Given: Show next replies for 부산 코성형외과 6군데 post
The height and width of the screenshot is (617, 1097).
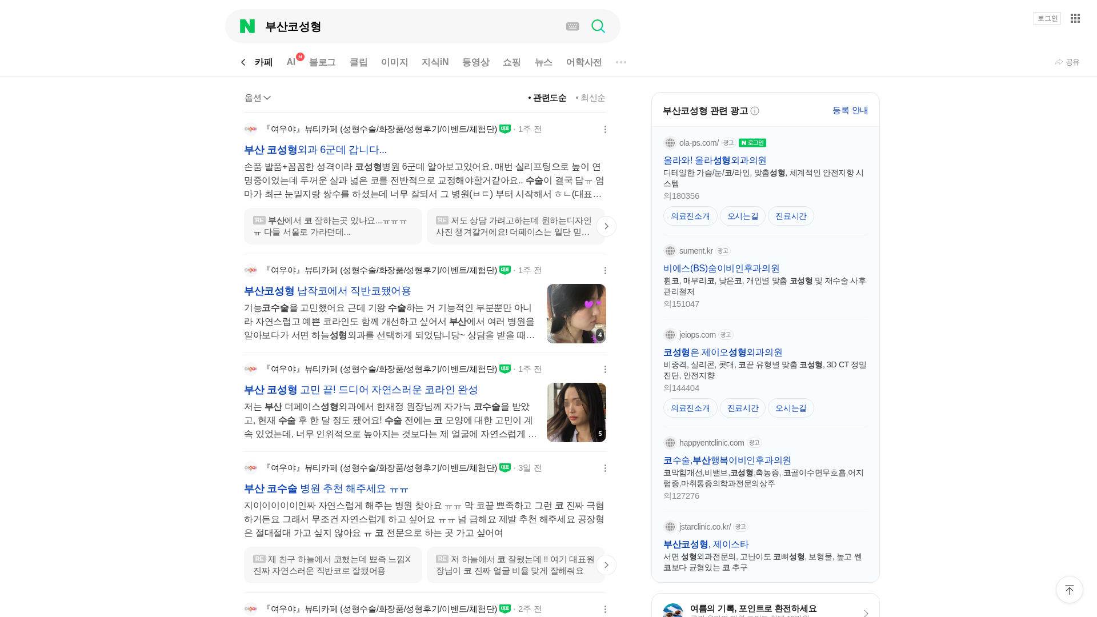Looking at the screenshot, I should 606,226.
